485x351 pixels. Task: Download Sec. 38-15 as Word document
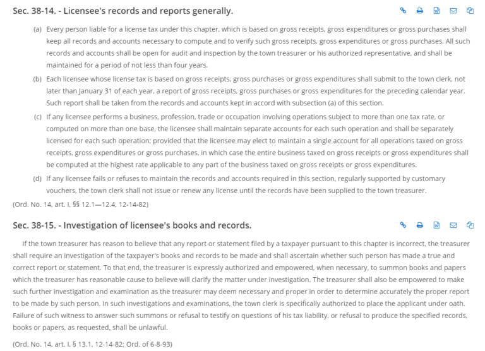[436, 225]
